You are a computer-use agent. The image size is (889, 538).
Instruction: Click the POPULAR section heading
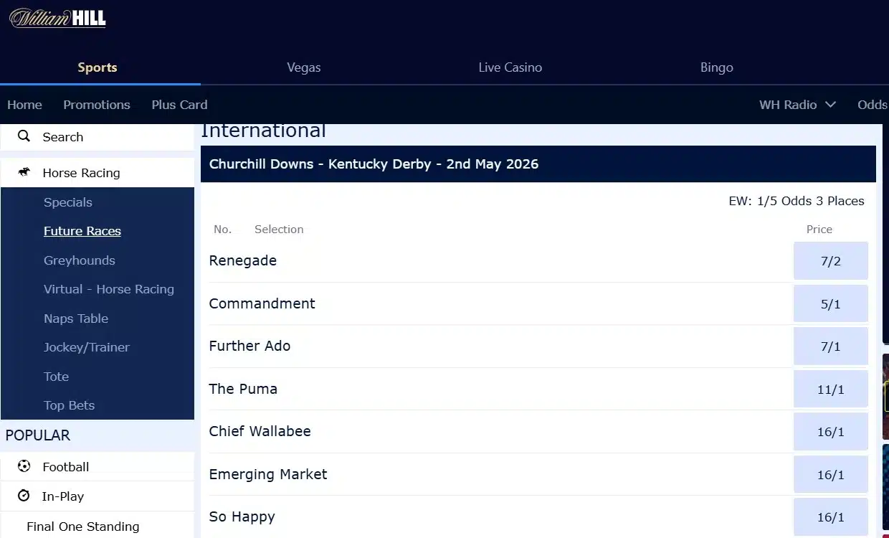[x=38, y=435]
